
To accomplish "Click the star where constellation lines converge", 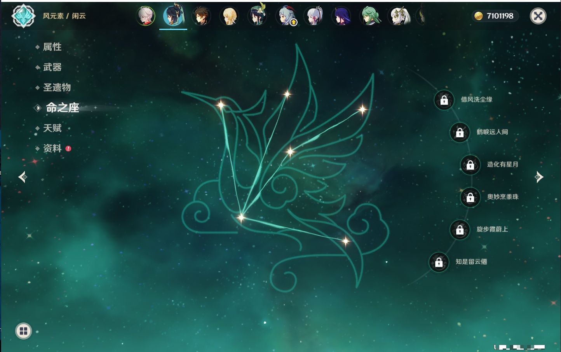I will pyautogui.click(x=241, y=217).
